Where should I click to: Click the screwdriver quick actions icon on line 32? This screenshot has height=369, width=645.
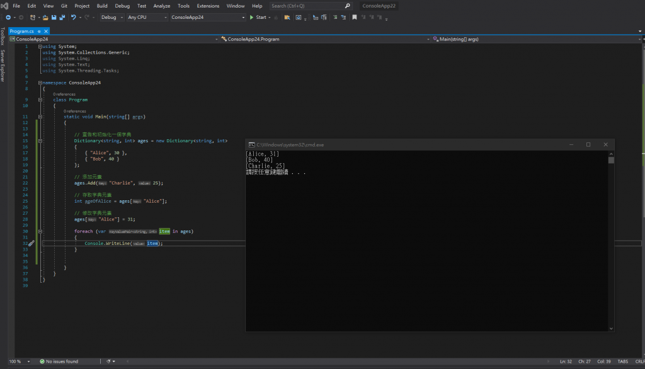tap(31, 244)
